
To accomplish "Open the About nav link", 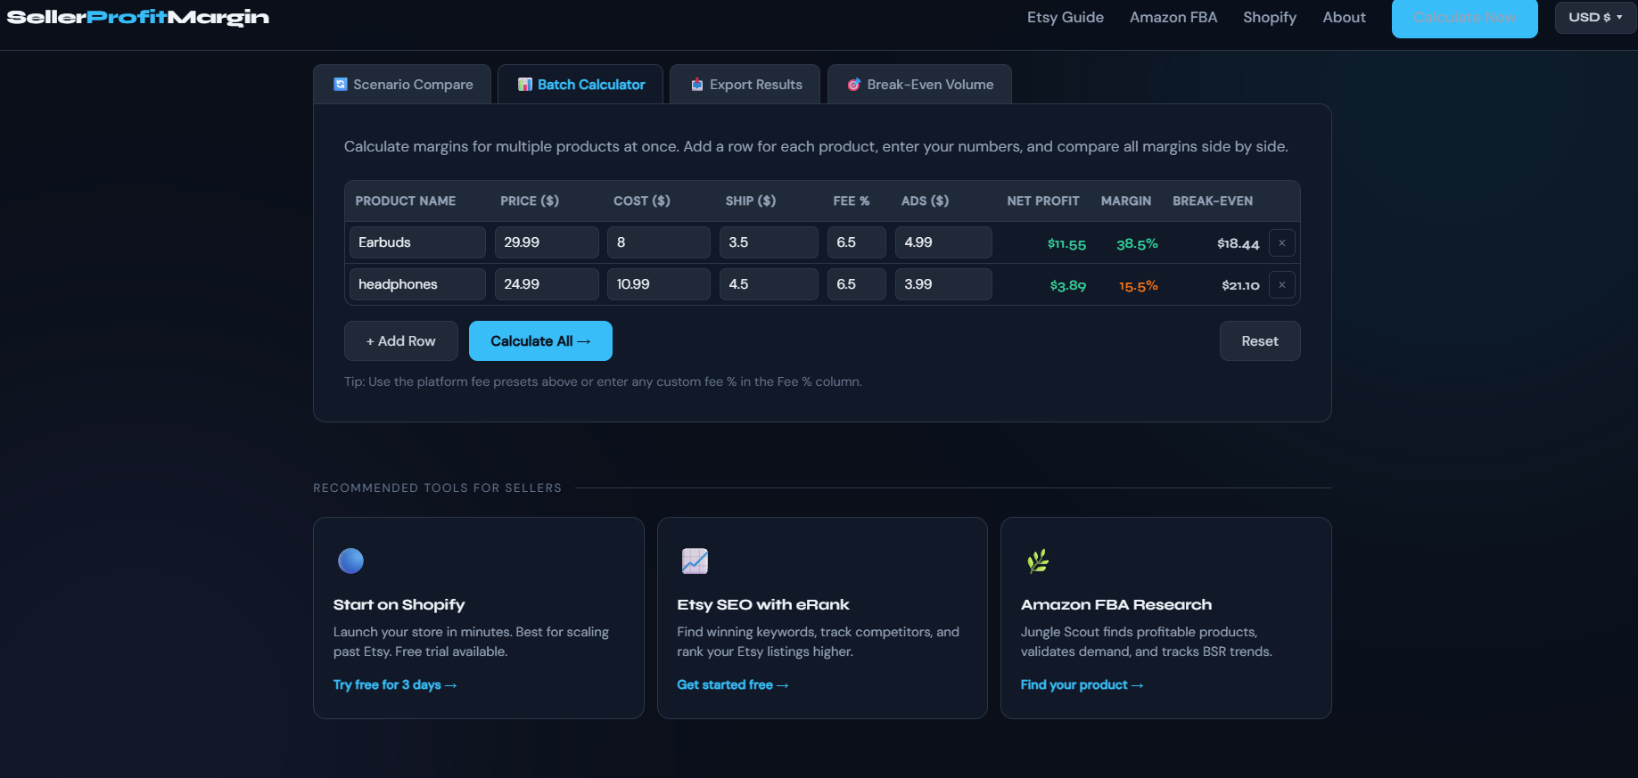I will click(1344, 17).
